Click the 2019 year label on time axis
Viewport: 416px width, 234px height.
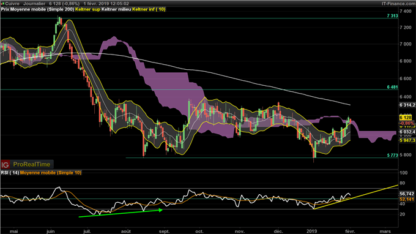pos(311,232)
